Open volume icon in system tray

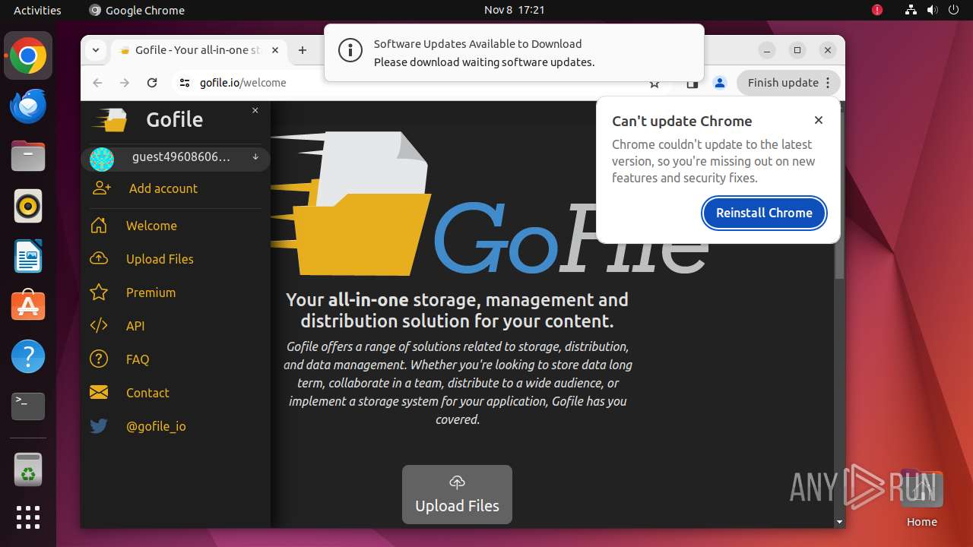[x=932, y=10]
